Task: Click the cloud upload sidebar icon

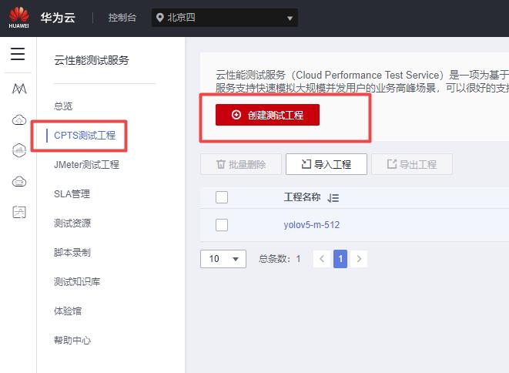Action: [19, 120]
